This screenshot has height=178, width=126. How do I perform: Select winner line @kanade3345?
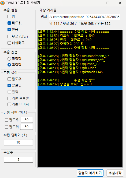click(80, 72)
